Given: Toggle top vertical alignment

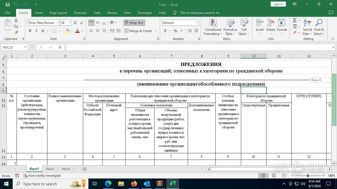Looking at the screenshot, I should pos(91,23).
